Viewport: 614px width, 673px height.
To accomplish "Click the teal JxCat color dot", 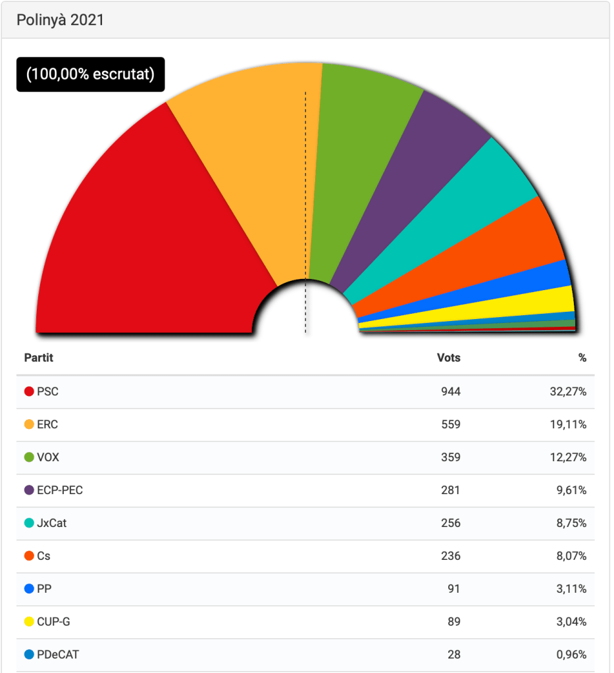I will coord(29,524).
